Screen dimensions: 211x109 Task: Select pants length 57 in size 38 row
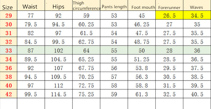coord(114,77)
